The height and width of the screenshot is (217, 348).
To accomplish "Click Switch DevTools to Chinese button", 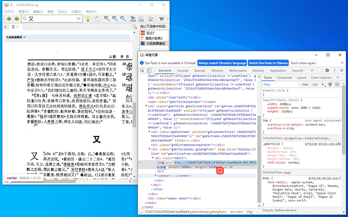I will (268, 63).
